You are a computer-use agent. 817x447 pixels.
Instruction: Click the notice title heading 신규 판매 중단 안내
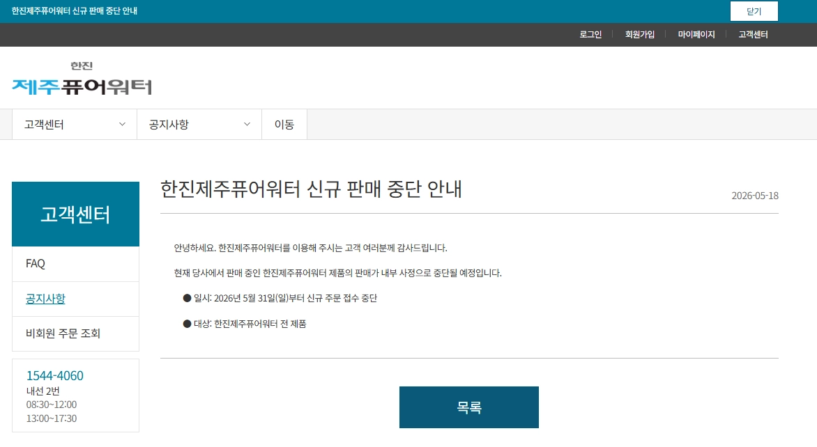(311, 189)
